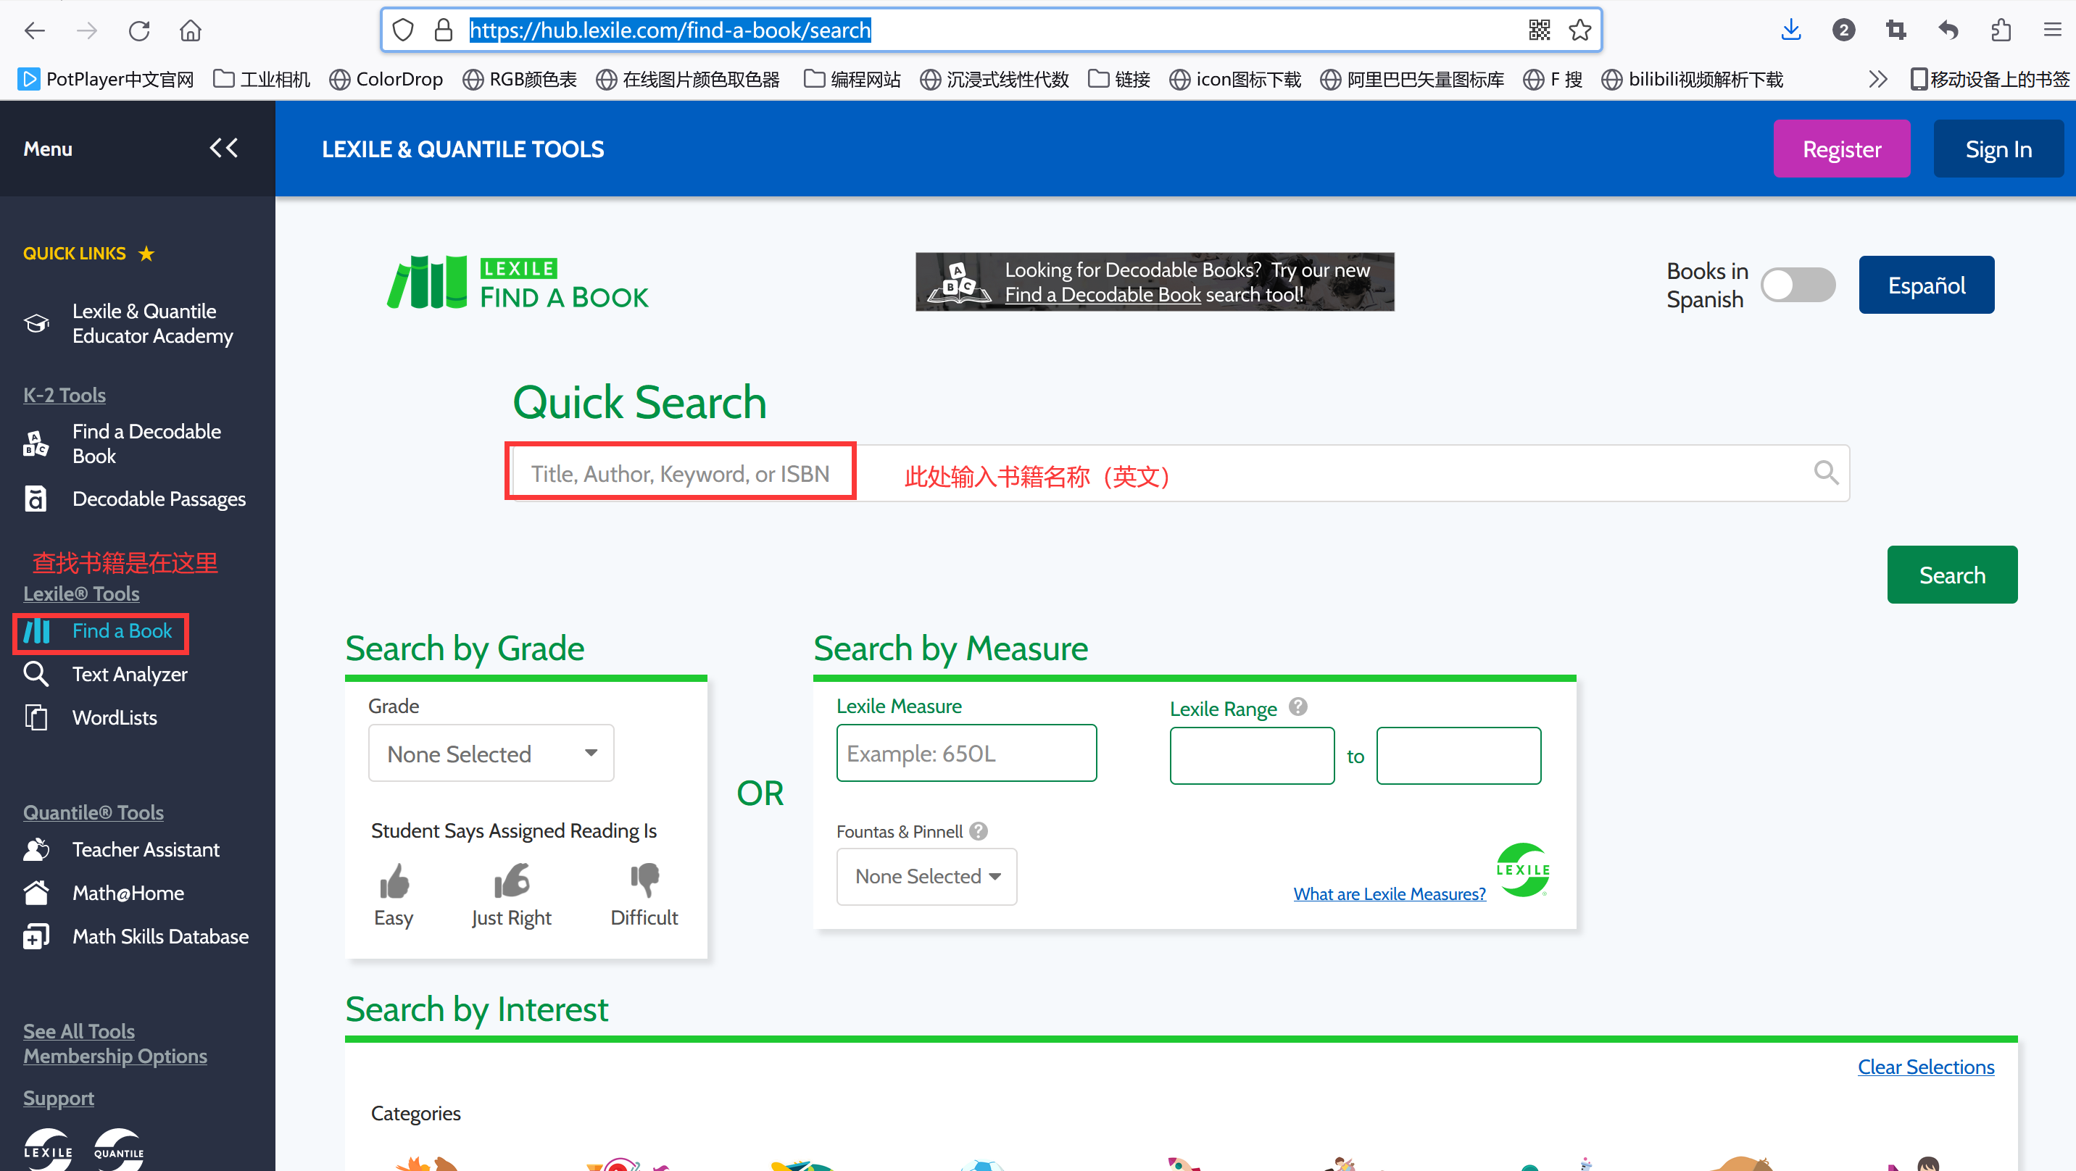Click the shield tracking protection icon
2076x1171 pixels.
403,30
